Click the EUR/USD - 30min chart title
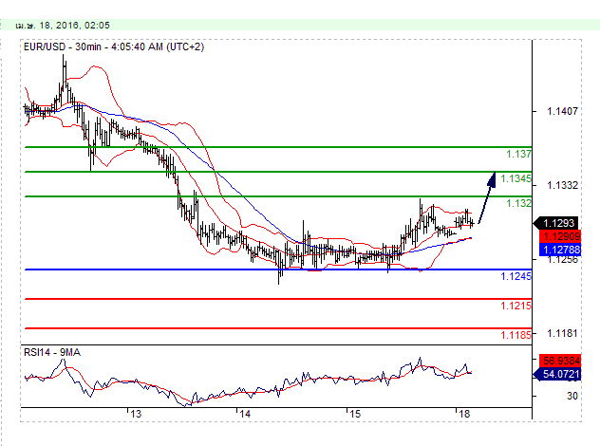The height and width of the screenshot is (446, 600). (114, 46)
